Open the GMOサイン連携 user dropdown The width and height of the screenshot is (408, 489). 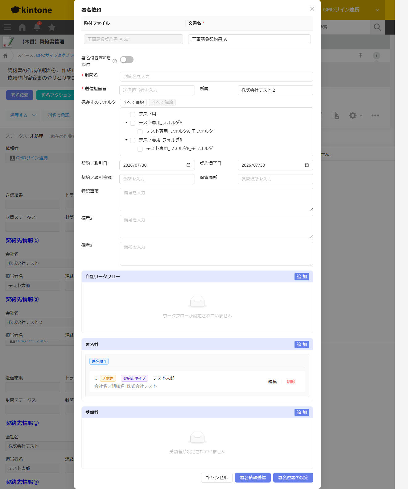(x=351, y=10)
